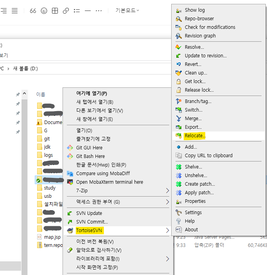The image size is (267, 275).
Task: Insert an emoji with the smiley icon
Action: [x=44, y=11]
